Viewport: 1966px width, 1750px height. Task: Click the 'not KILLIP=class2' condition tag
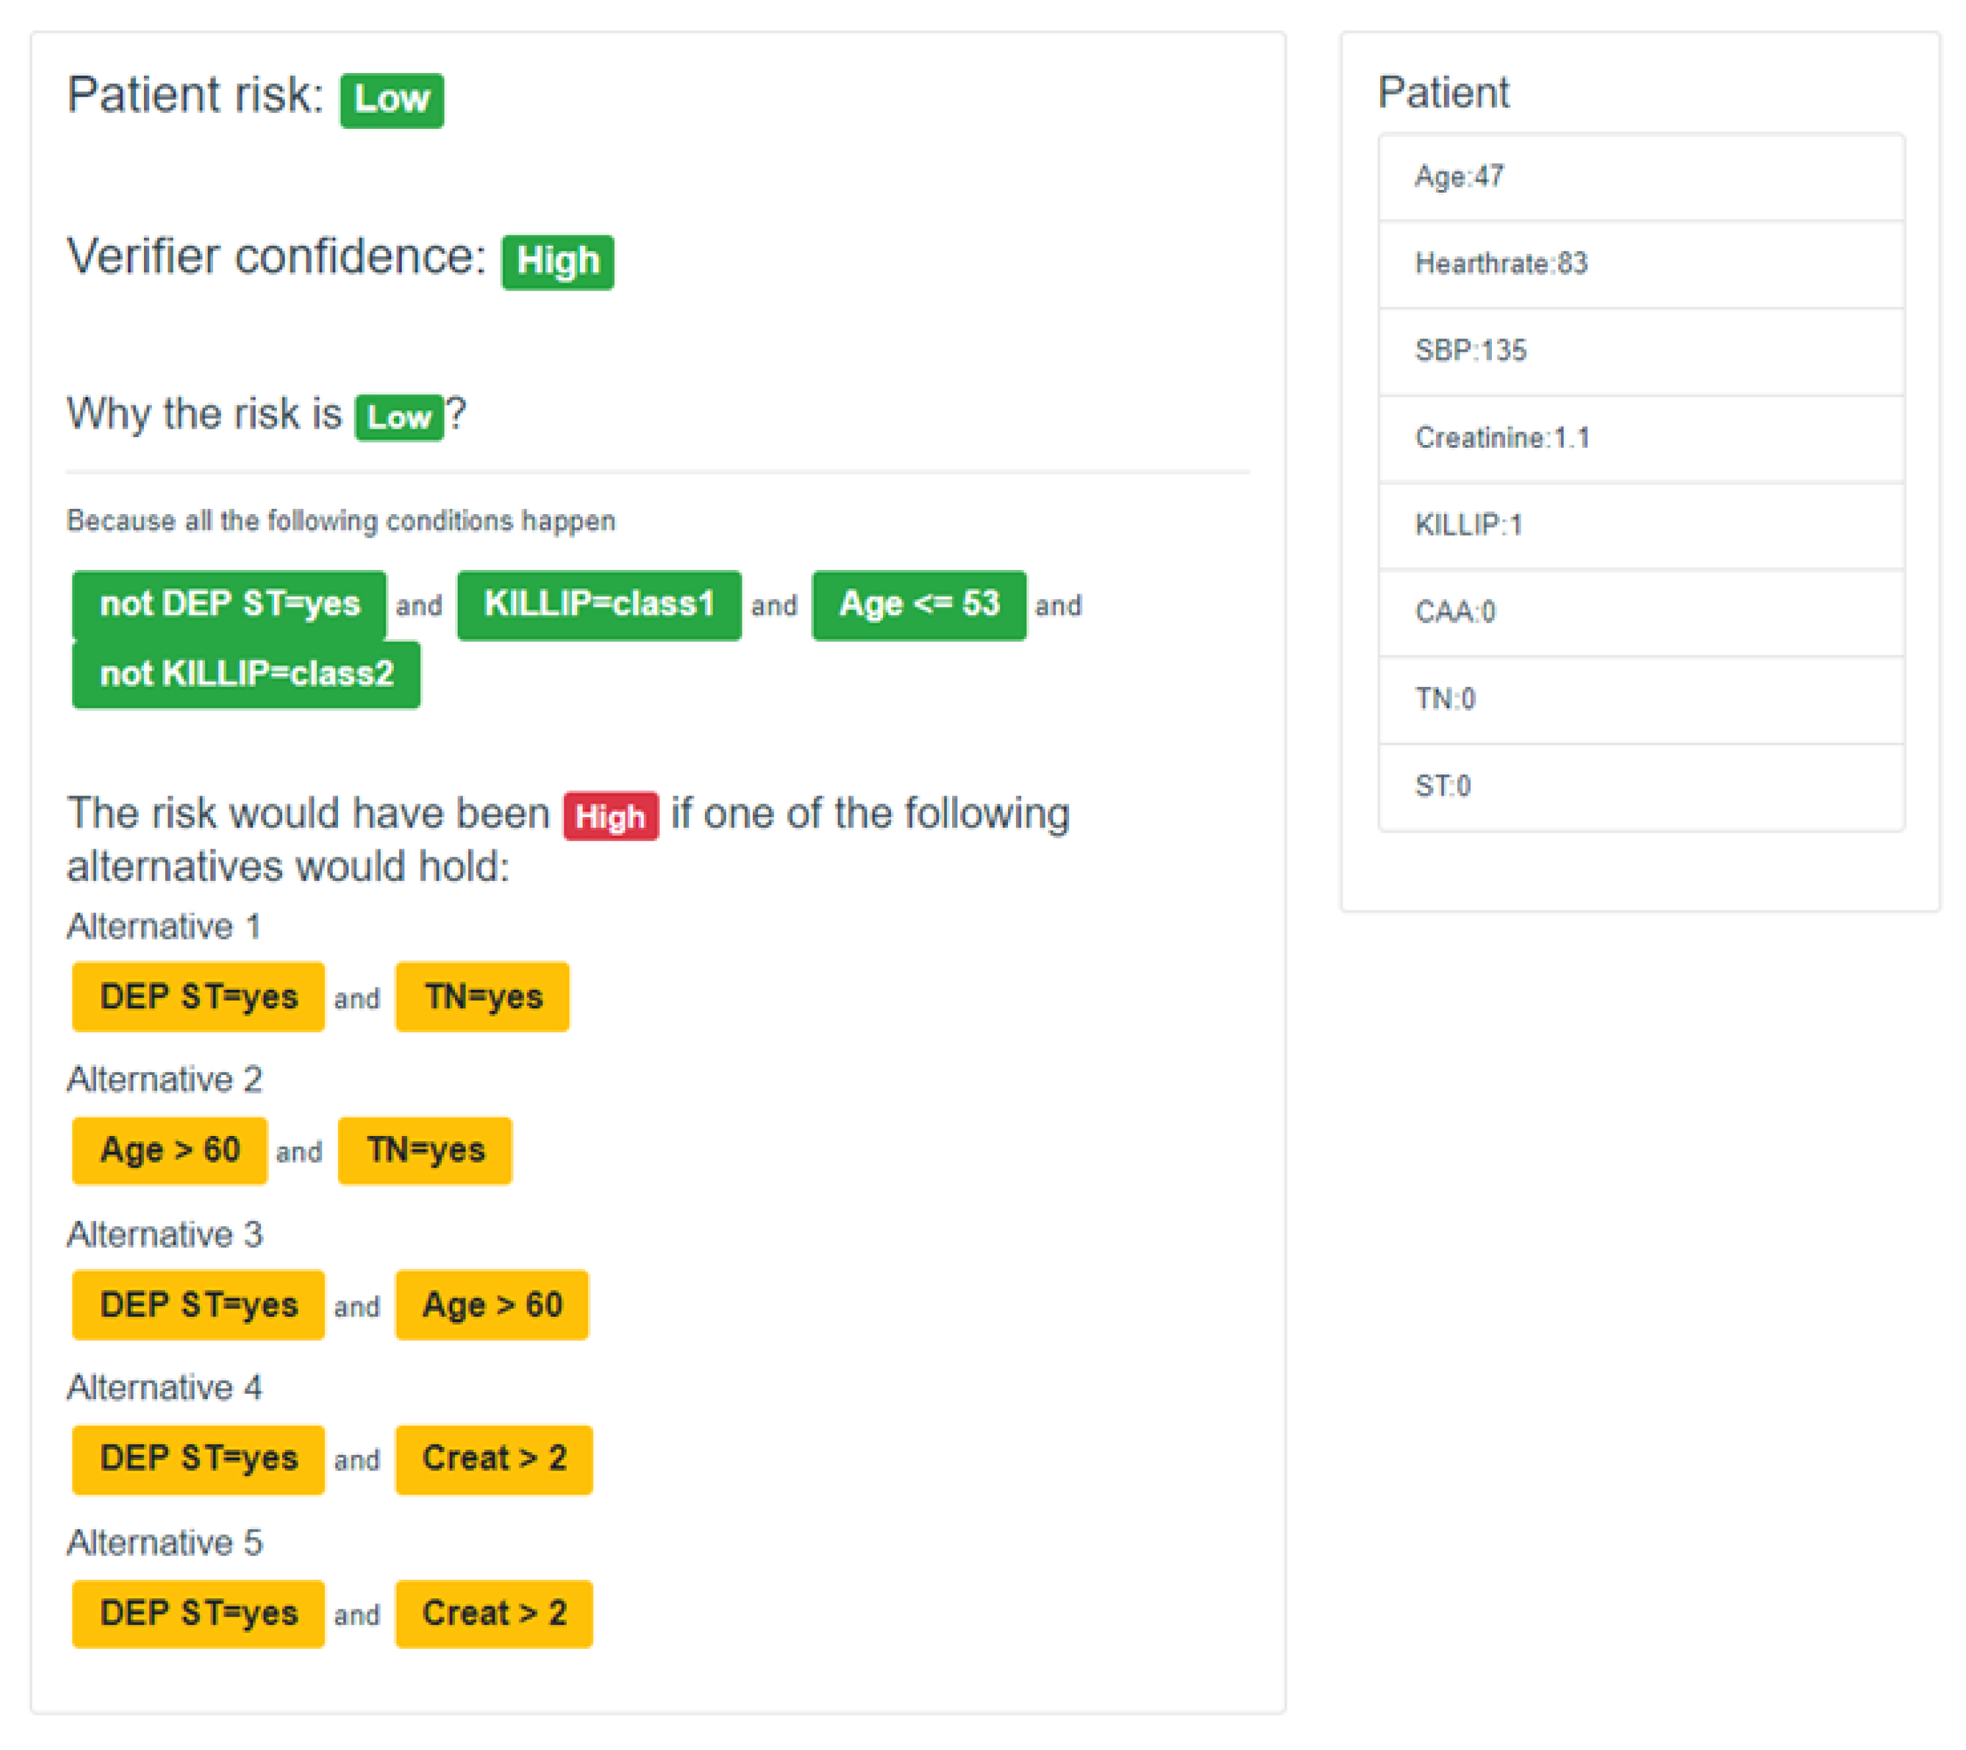tap(246, 674)
